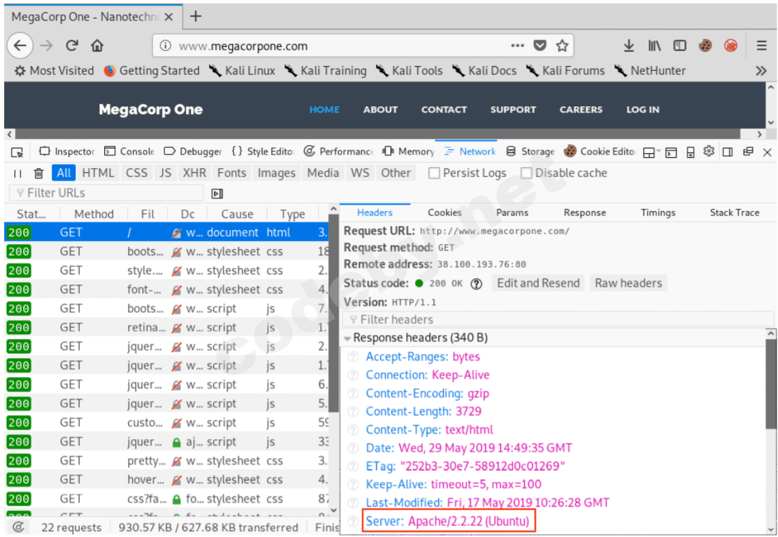Open the Library icon

click(655, 46)
